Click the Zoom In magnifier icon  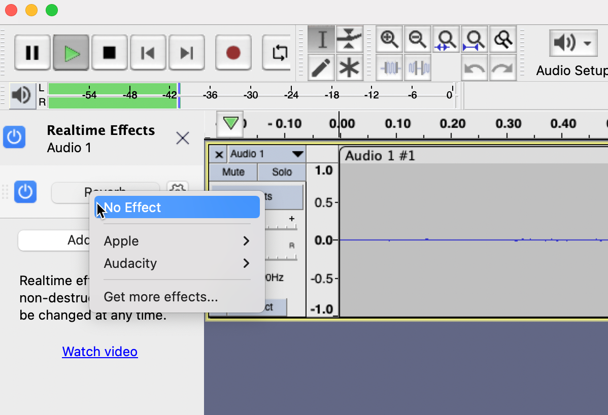click(x=389, y=39)
